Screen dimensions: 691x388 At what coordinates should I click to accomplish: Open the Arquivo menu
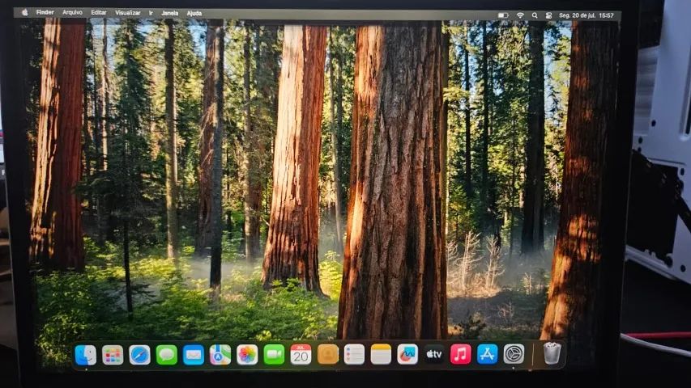(72, 13)
